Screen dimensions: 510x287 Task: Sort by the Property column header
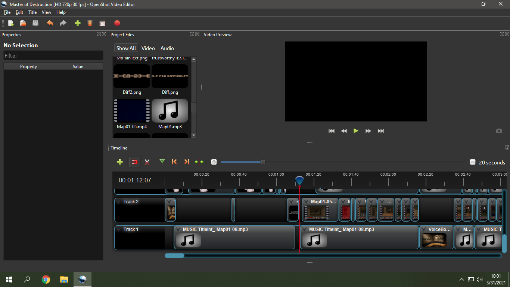point(28,67)
